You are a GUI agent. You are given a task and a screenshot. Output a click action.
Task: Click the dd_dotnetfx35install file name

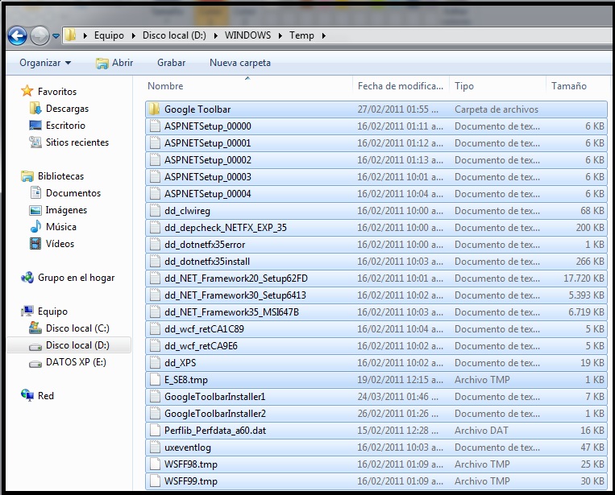[206, 262]
